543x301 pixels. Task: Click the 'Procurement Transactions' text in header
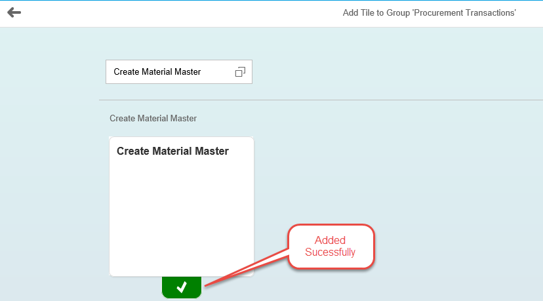tap(464, 13)
